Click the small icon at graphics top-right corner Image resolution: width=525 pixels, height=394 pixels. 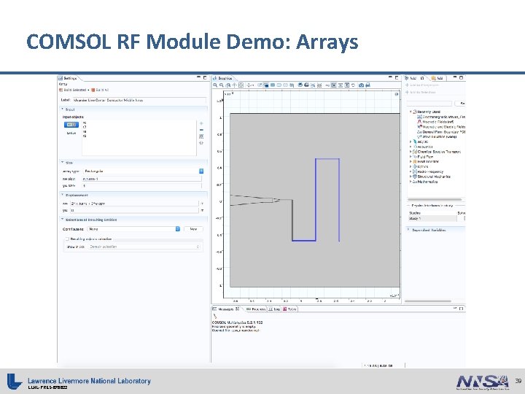(397, 94)
